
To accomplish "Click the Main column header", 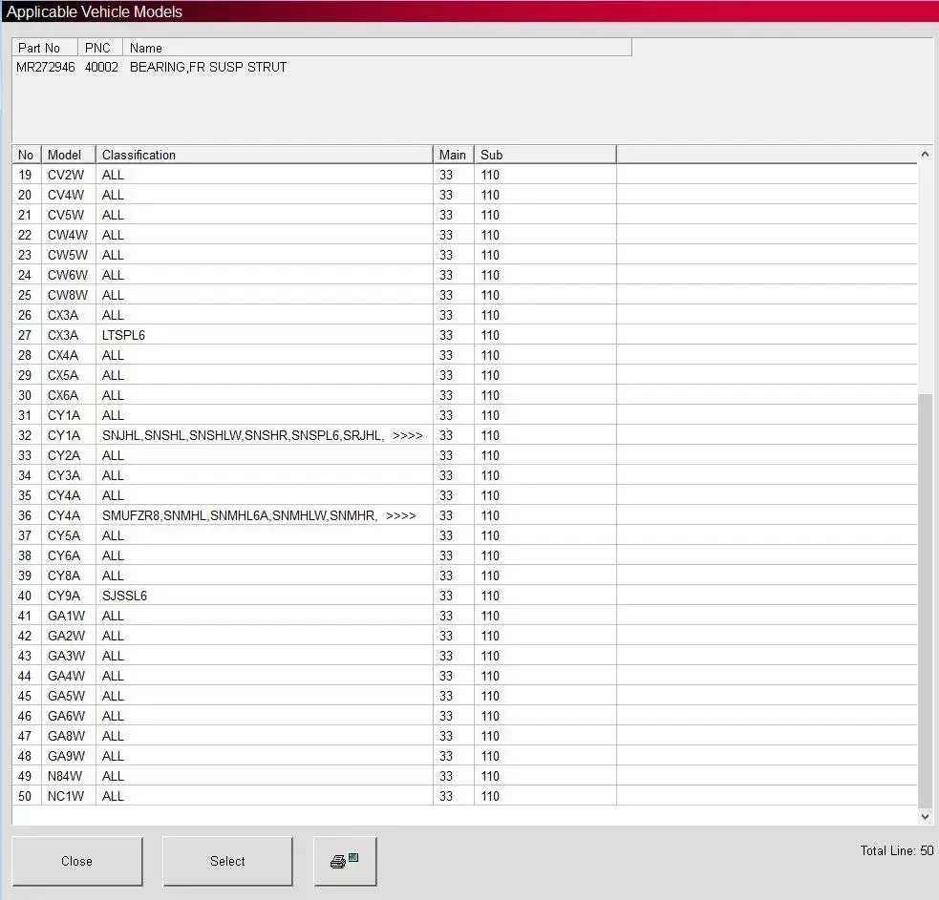I will coord(454,155).
